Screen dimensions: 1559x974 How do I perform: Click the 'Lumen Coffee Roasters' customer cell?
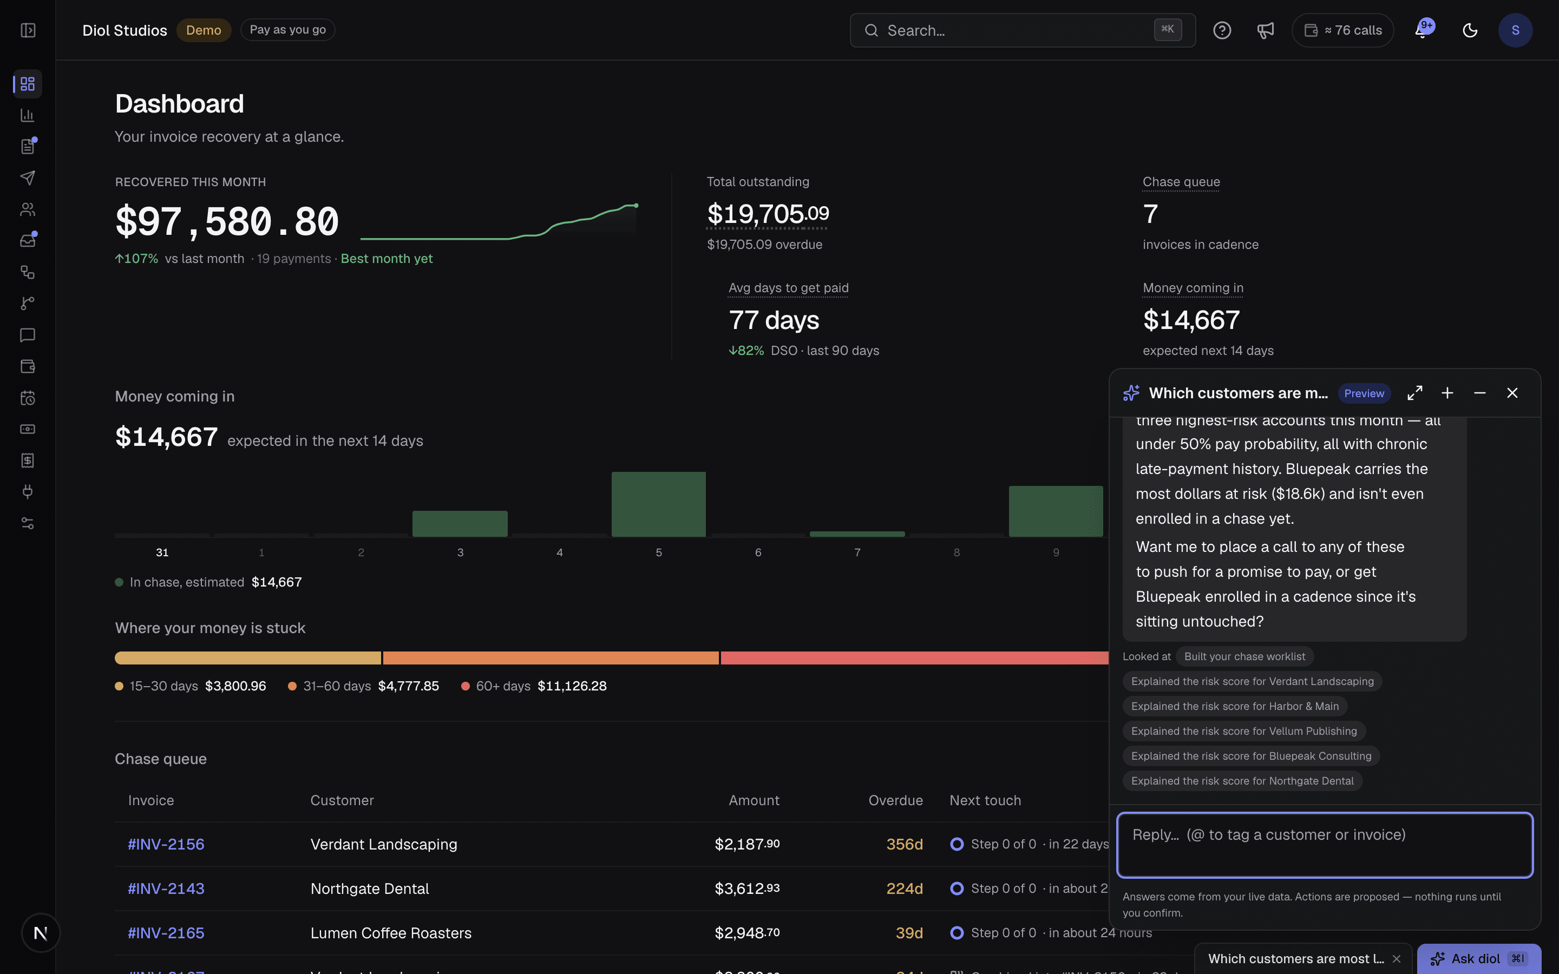point(391,933)
